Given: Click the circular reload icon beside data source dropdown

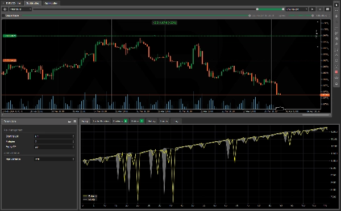Looking at the screenshot, I should tap(5, 9).
